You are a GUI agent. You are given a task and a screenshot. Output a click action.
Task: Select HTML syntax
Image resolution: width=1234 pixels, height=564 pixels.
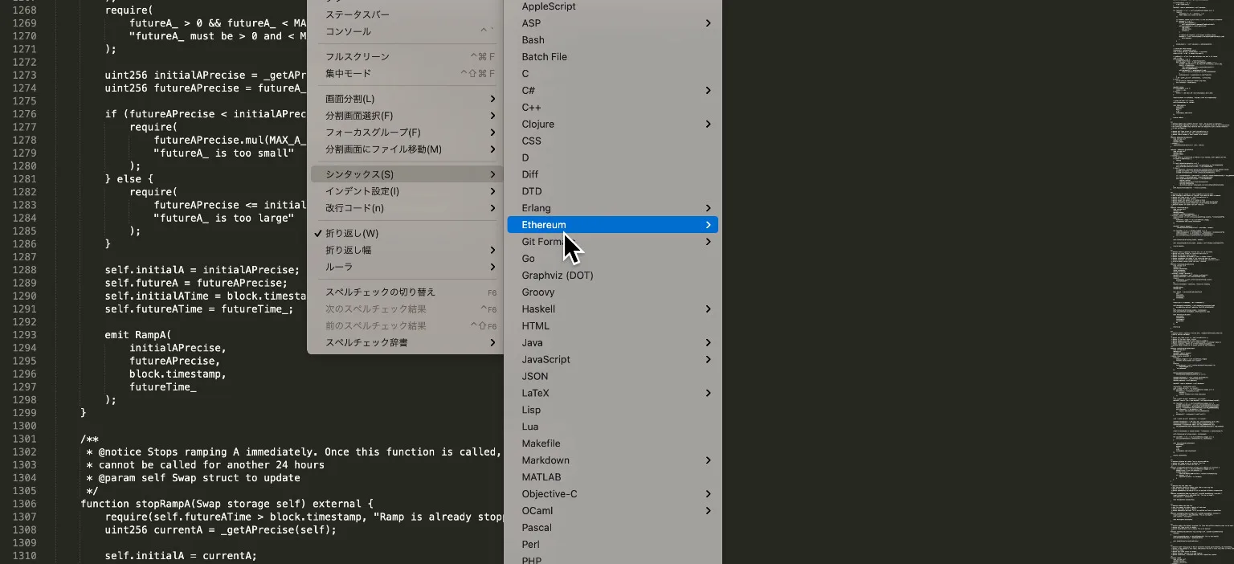pos(613,326)
